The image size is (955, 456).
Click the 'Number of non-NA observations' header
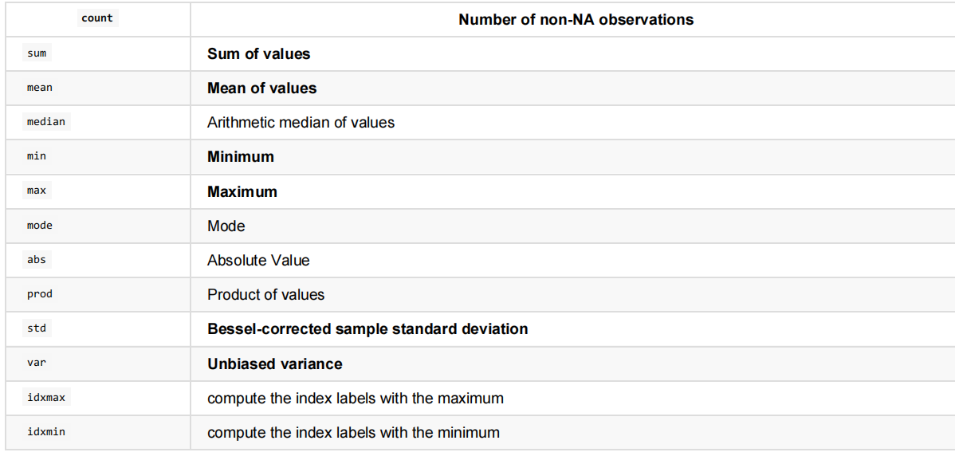[576, 19]
